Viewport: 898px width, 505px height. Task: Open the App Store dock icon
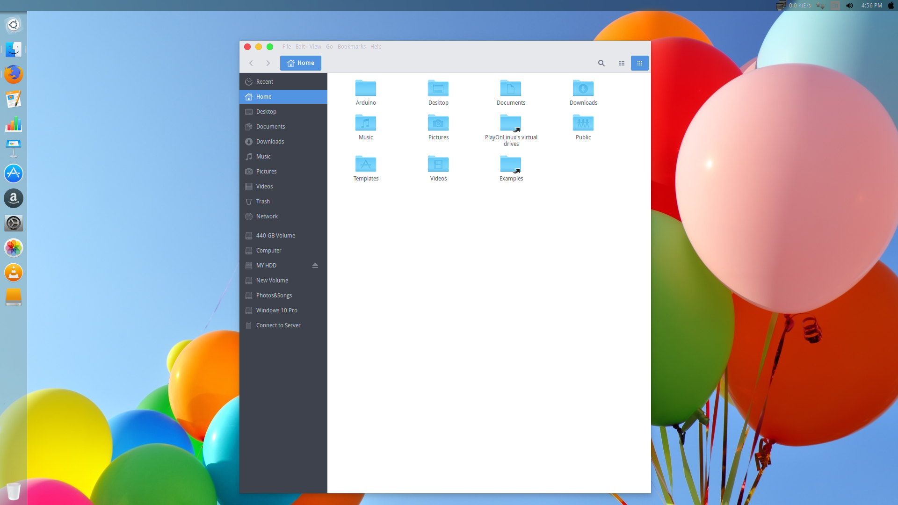click(x=14, y=173)
